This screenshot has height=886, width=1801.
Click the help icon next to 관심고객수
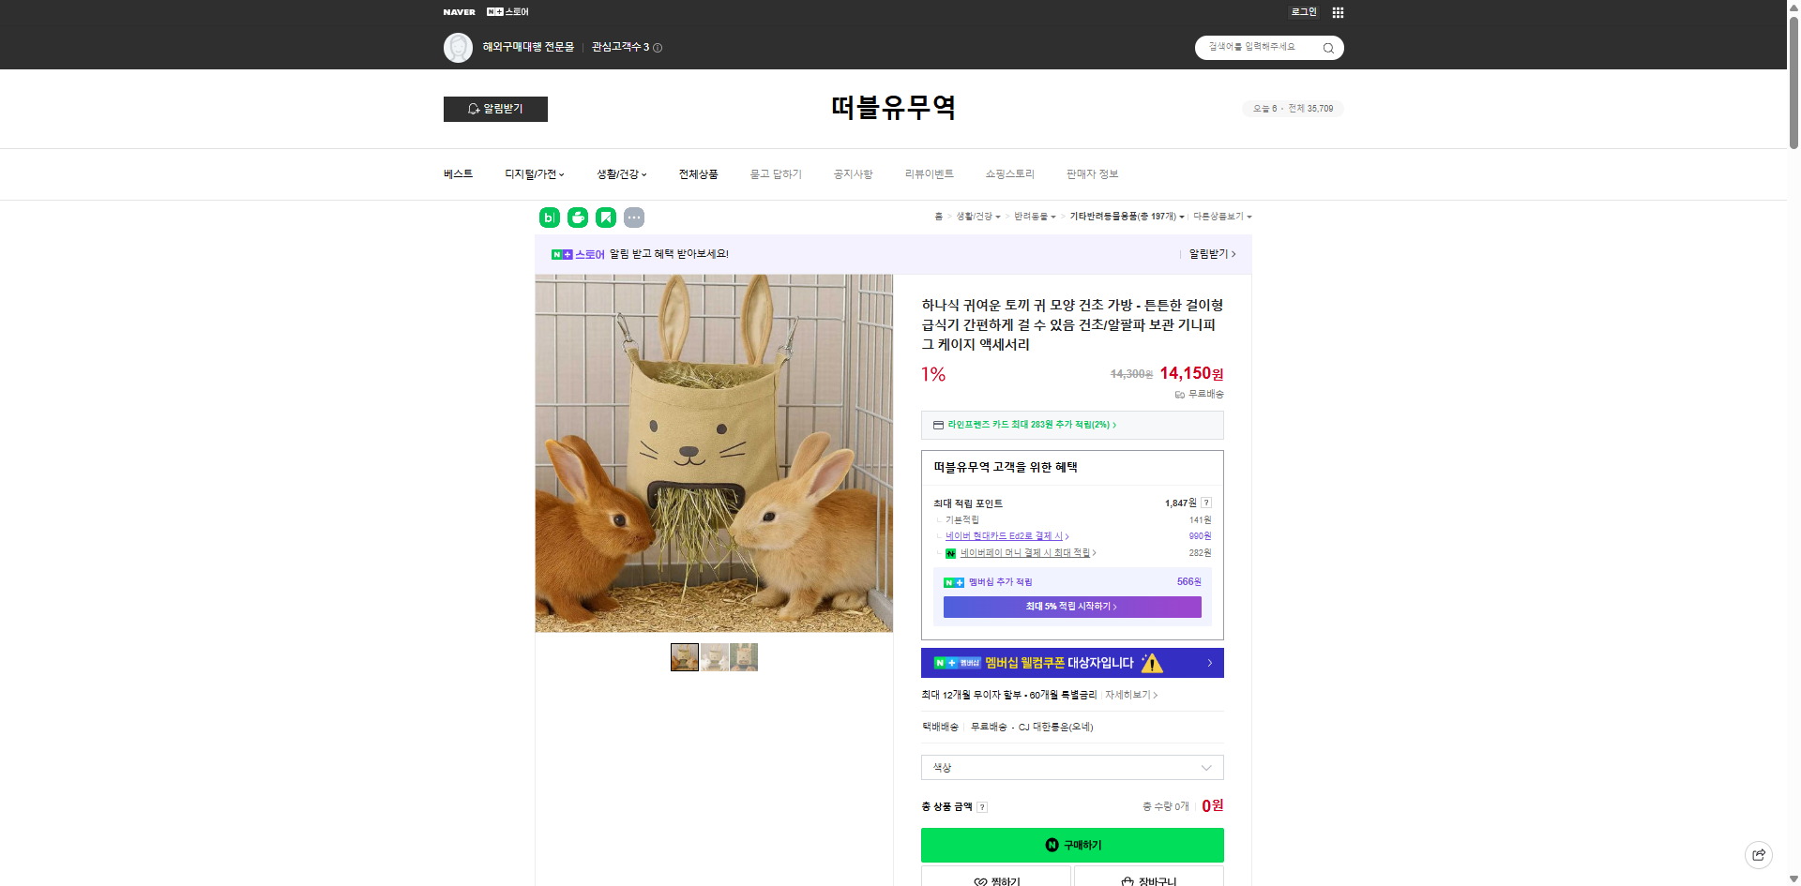point(659,47)
